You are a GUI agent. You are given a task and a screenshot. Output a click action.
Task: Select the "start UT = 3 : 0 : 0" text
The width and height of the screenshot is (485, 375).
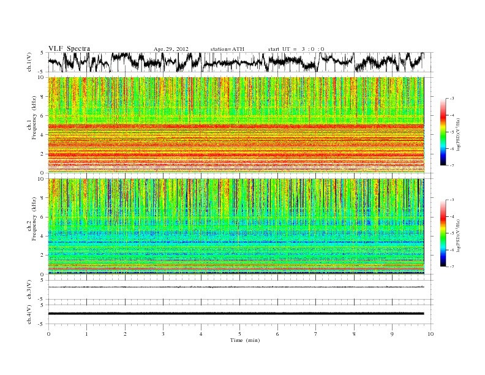click(296, 49)
